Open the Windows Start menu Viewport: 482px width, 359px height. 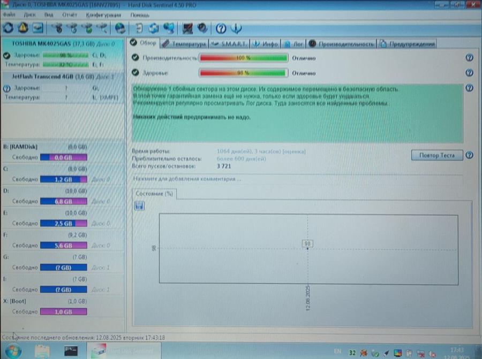pyautogui.click(x=13, y=351)
